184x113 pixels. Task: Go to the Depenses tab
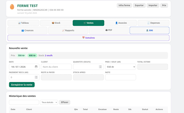pyautogui.click(x=153, y=23)
